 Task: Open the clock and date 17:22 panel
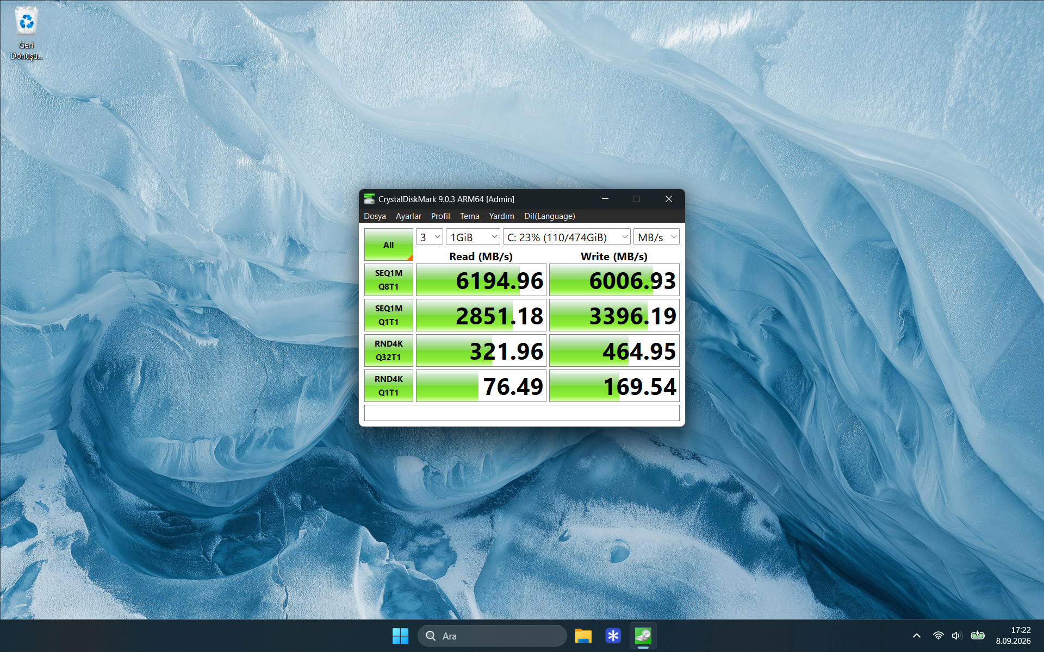pos(1013,636)
